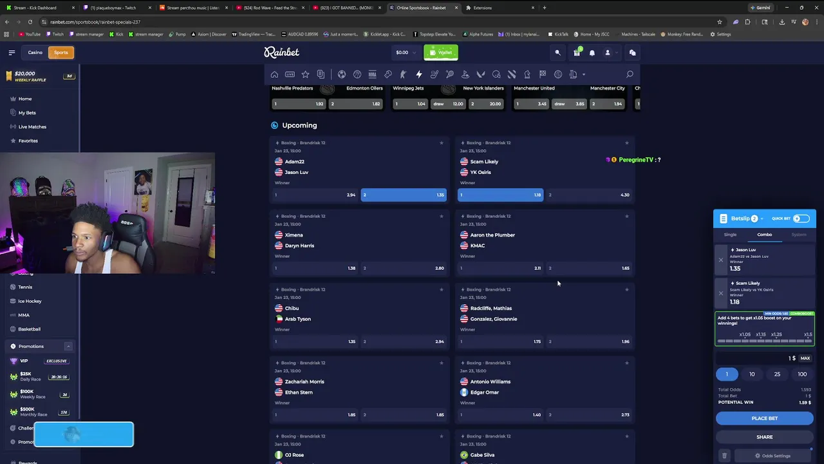This screenshot has width=824, height=464.
Task: Select the checkered racing flag sport icon
Action: (x=543, y=74)
